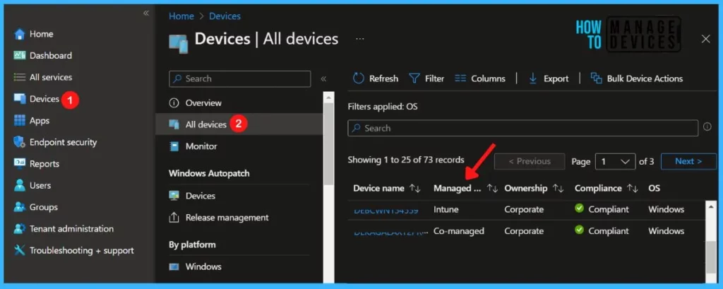Click the Troubleshooting + support wrench icon

[19, 250]
